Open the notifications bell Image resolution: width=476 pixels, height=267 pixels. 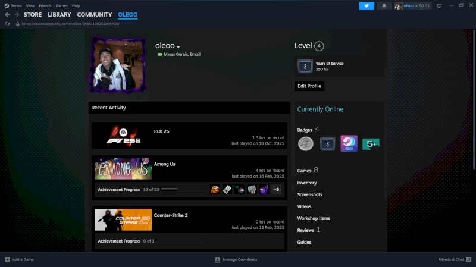384,5
